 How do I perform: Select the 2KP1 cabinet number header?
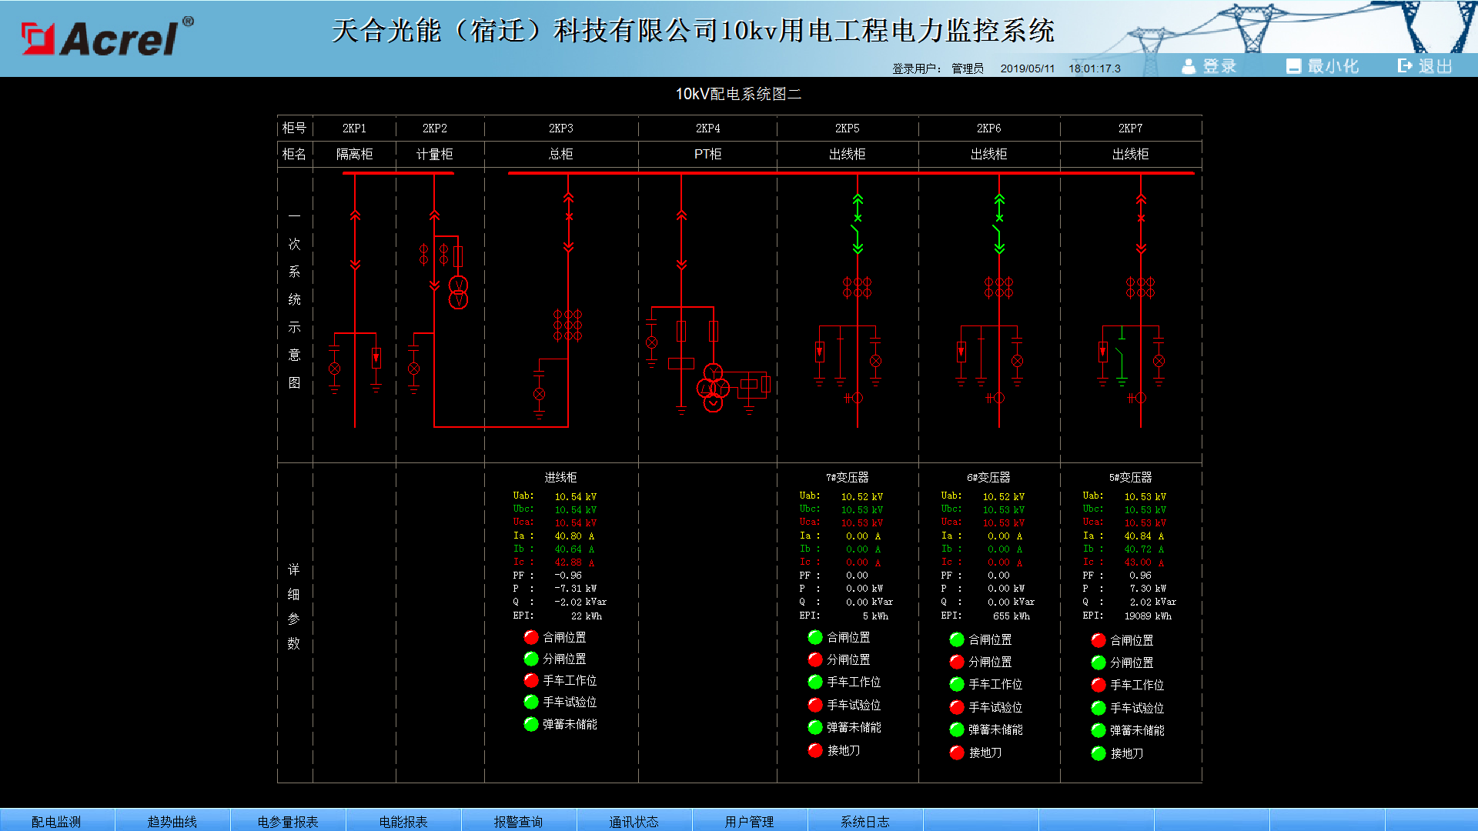coord(354,128)
